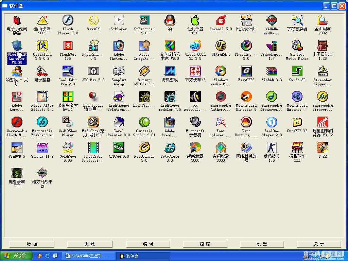The height and width of the screenshot is (261, 348).
Task: Open 金山快译 2002 icon
Action: [42, 20]
